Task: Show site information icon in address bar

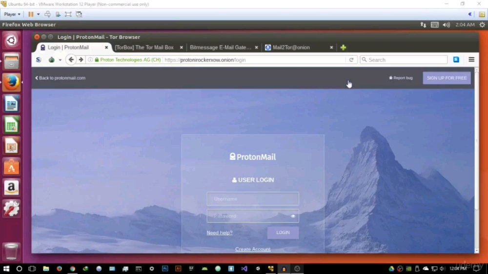Action: (x=90, y=59)
